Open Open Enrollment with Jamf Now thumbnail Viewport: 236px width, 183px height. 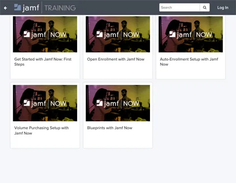[118, 34]
